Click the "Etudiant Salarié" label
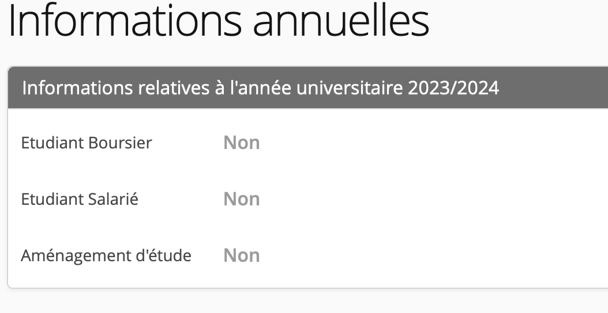The height and width of the screenshot is (313, 608). pos(80,199)
